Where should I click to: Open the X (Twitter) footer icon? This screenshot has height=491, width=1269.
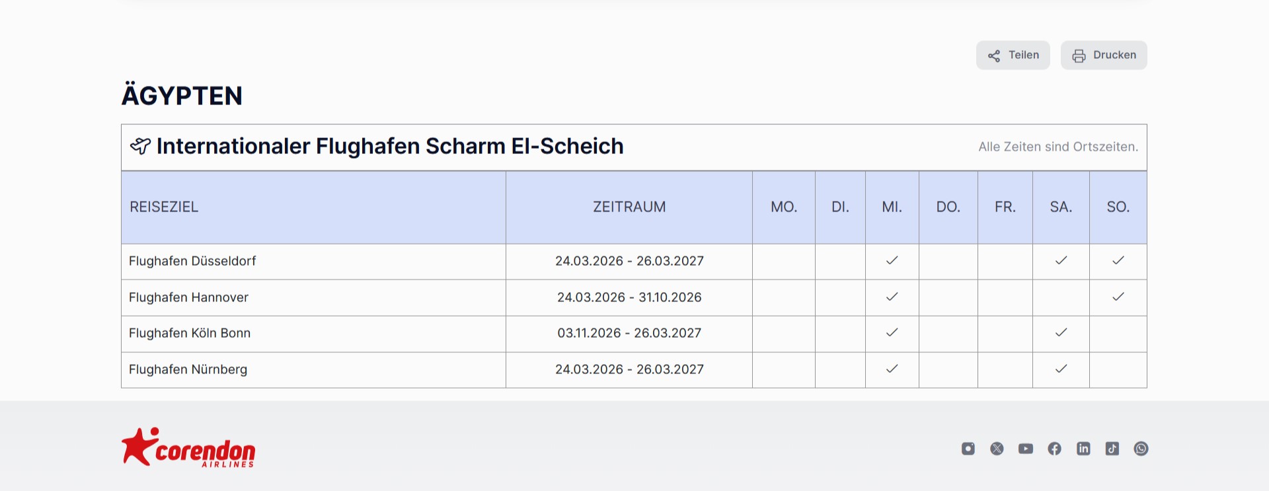coord(997,449)
